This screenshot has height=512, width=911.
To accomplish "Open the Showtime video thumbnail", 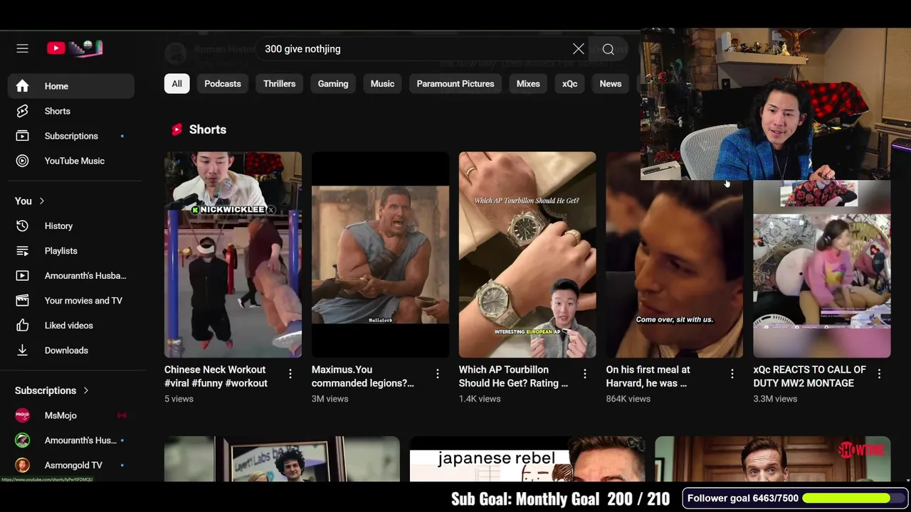I will [x=773, y=459].
